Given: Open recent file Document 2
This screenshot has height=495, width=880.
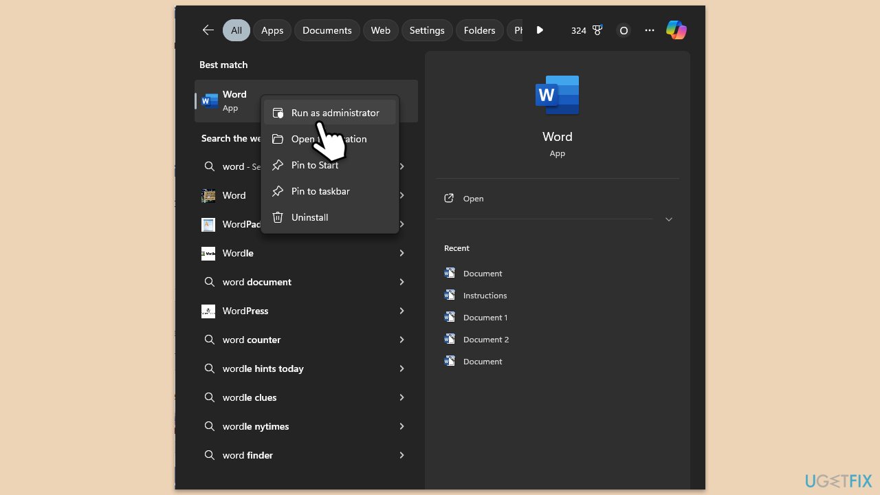Looking at the screenshot, I should (485, 340).
